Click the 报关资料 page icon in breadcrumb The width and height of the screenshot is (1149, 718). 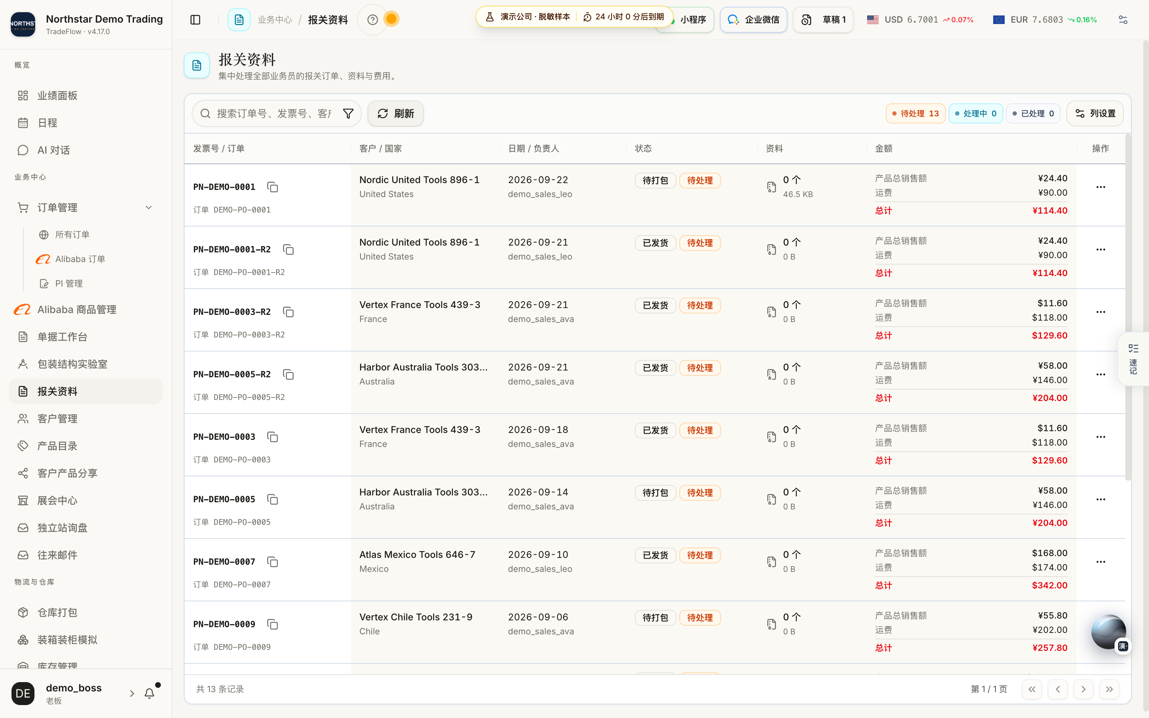(x=239, y=19)
